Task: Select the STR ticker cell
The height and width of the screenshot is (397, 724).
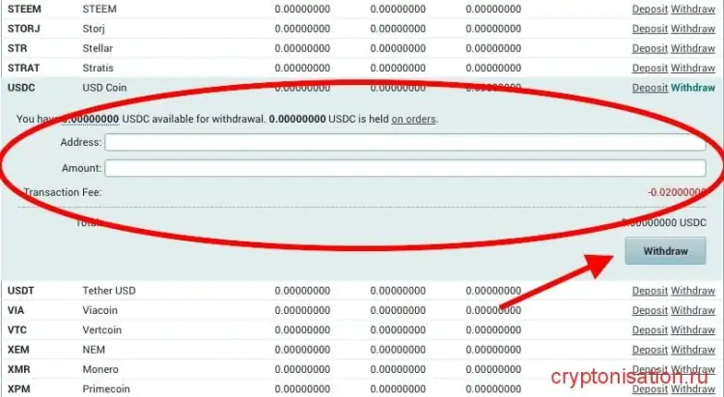Action: [17, 48]
